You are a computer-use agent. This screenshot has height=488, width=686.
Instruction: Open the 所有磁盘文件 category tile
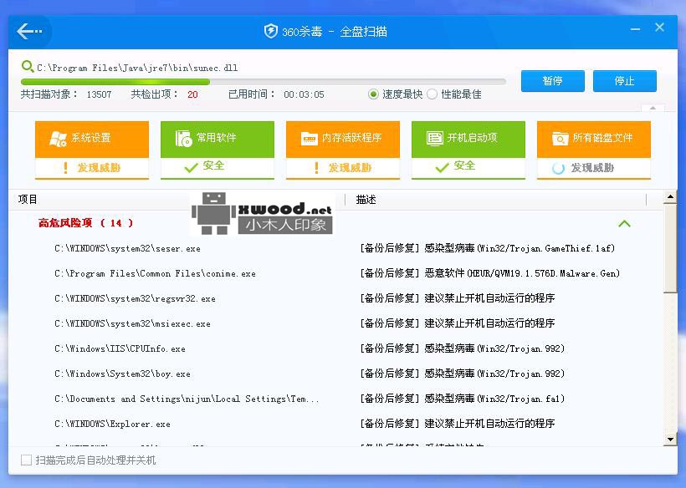(594, 150)
